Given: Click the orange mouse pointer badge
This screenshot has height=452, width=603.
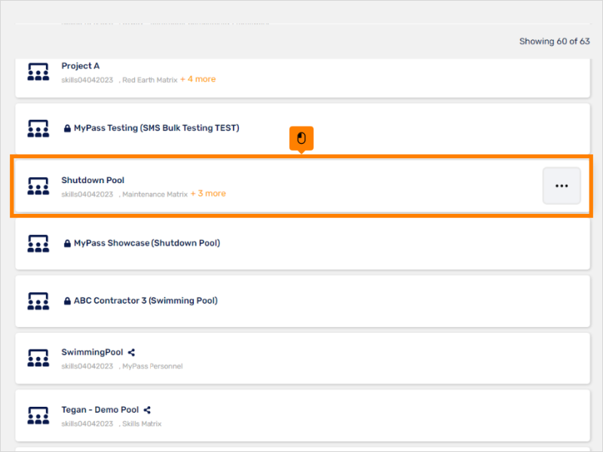Looking at the screenshot, I should click(x=301, y=138).
